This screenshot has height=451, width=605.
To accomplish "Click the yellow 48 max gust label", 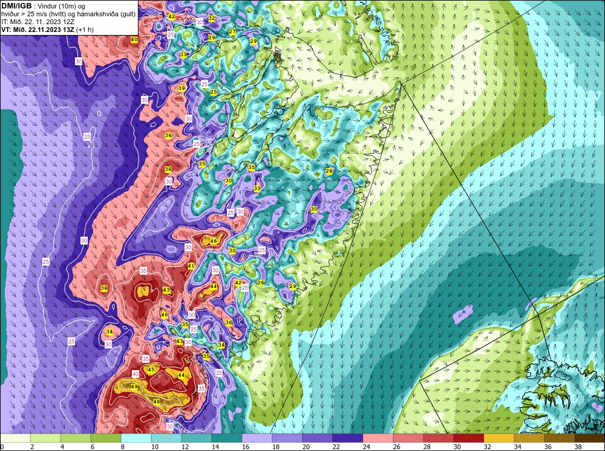I will coord(157,401).
